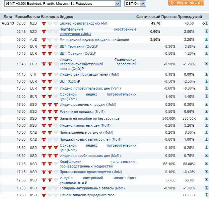Click time cell 17:55
The height and width of the screenshot is (199, 209).
pos(21,180)
